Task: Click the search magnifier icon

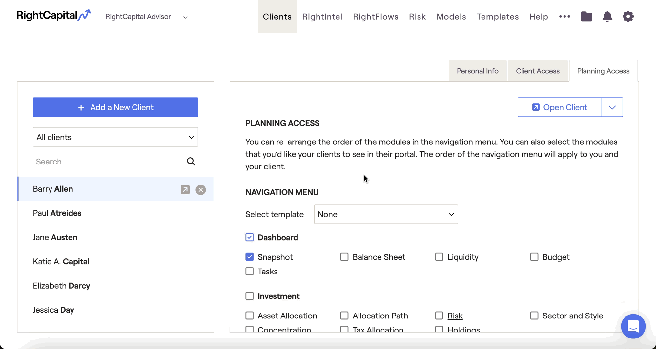Action: point(191,161)
